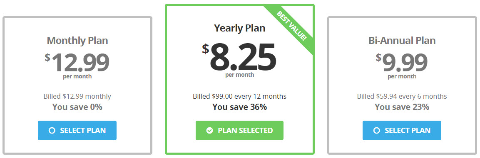Click the green checkmark icon on Plan Selected
The height and width of the screenshot is (158, 480).
coord(209,131)
